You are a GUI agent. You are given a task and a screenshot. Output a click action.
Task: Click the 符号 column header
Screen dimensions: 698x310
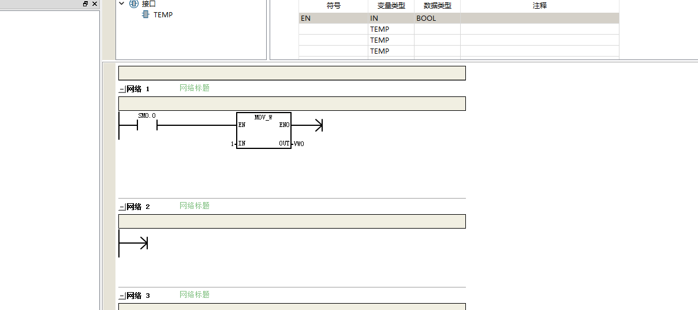tap(334, 6)
